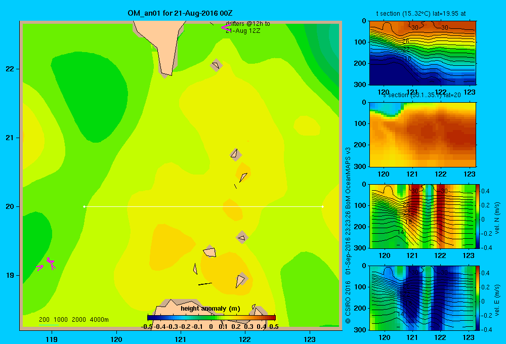Open the temperature section plot
The image size is (506, 344).
pos(423,53)
